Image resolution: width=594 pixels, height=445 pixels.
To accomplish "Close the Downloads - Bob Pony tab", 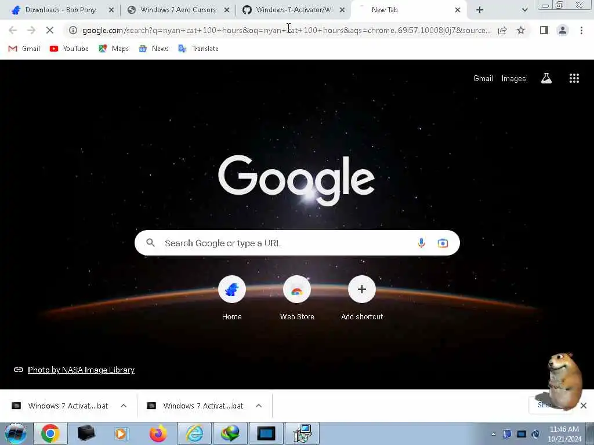I will pyautogui.click(x=111, y=10).
